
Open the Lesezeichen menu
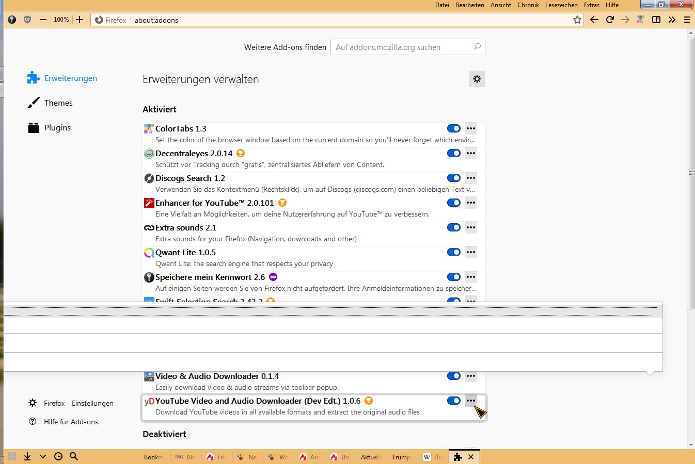tap(561, 5)
